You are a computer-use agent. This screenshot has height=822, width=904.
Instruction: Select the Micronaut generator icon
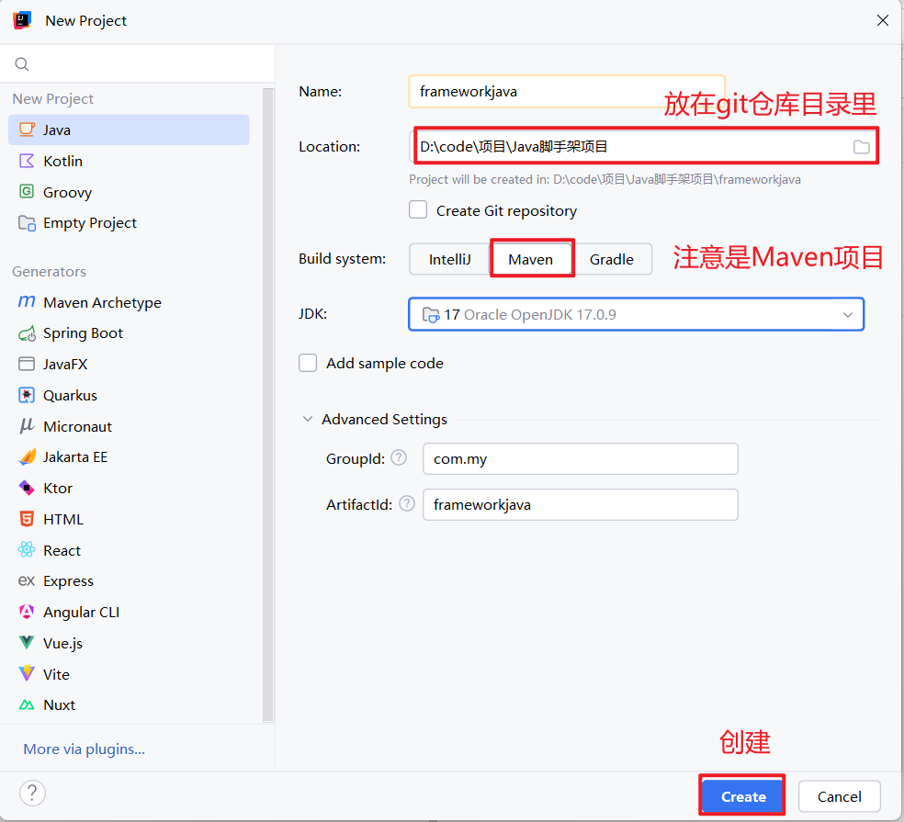(x=27, y=426)
